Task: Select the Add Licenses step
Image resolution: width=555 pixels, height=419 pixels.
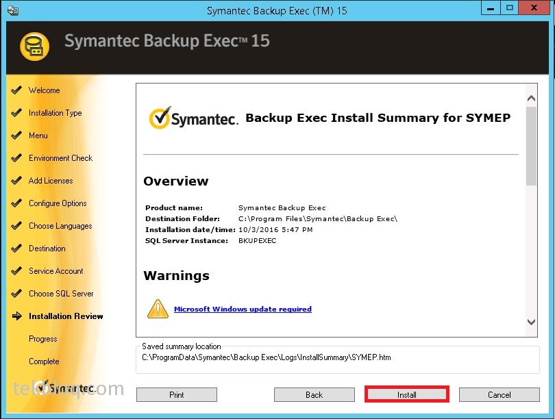Action: (x=51, y=181)
